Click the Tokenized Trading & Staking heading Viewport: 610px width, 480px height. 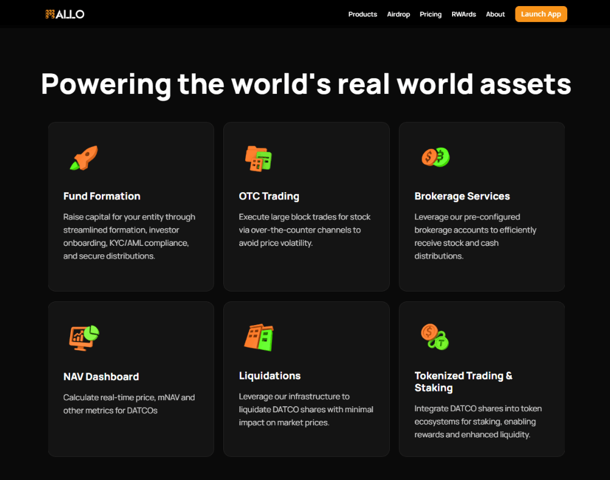(x=463, y=381)
